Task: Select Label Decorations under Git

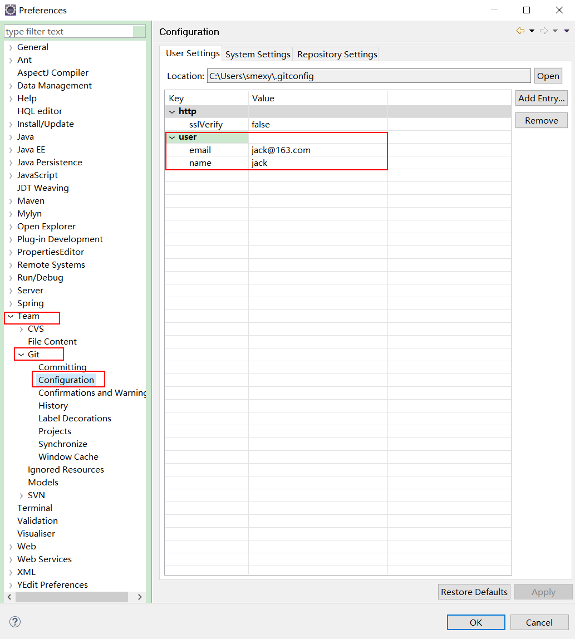Action: coord(75,419)
